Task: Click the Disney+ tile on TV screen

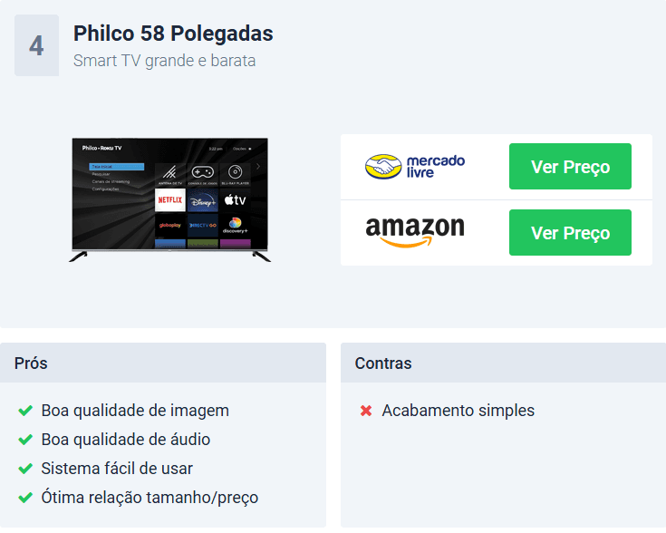Action: (203, 200)
